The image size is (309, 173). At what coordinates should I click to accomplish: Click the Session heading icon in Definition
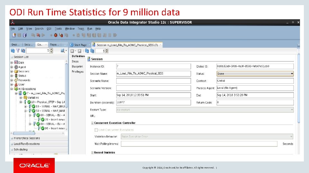click(x=89, y=59)
